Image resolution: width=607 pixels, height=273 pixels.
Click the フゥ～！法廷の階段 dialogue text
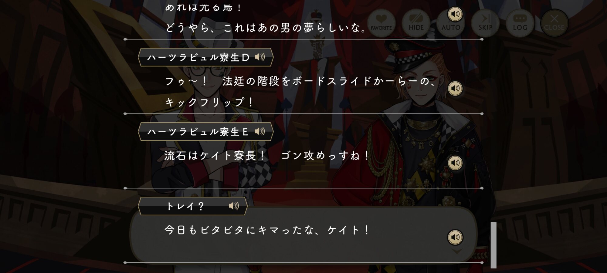(x=300, y=92)
